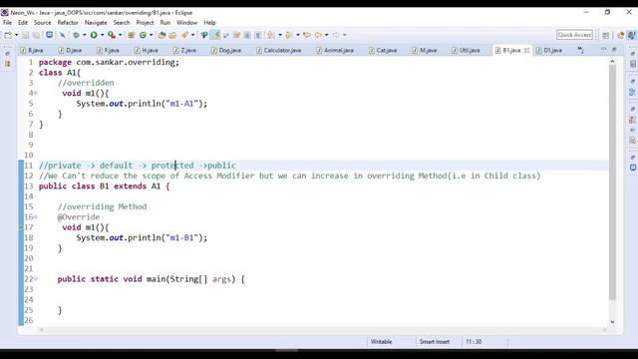Minimize the editor area

pyautogui.click(x=603, y=49)
